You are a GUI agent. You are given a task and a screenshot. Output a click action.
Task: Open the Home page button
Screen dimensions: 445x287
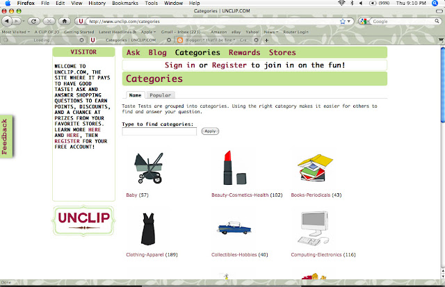pyautogui.click(x=65, y=21)
